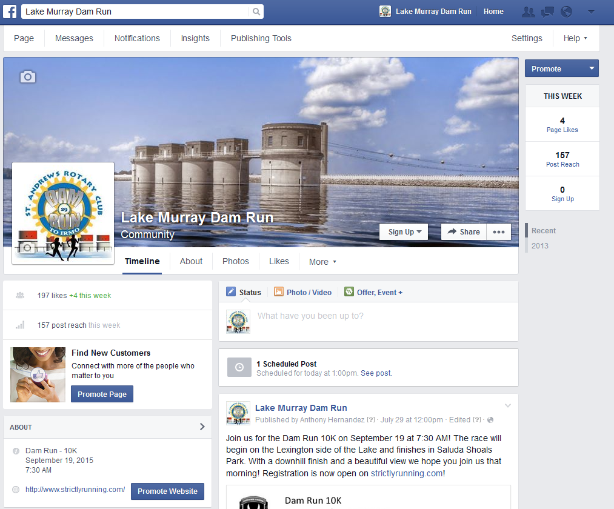Click the July 29 at 12:00pm timestamp

point(412,420)
